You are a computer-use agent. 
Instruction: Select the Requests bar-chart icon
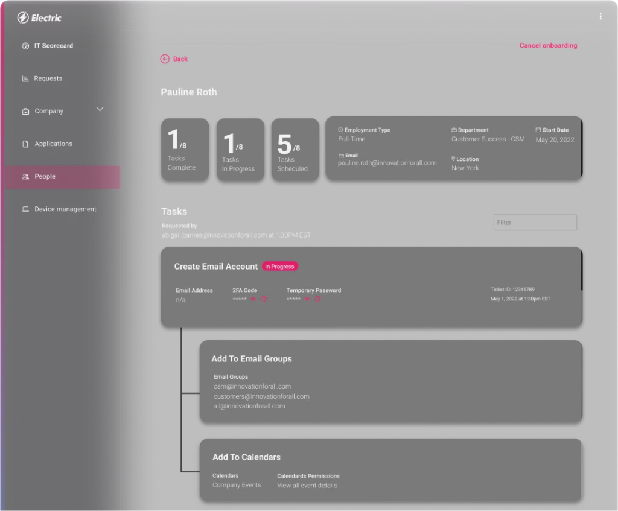pos(25,78)
